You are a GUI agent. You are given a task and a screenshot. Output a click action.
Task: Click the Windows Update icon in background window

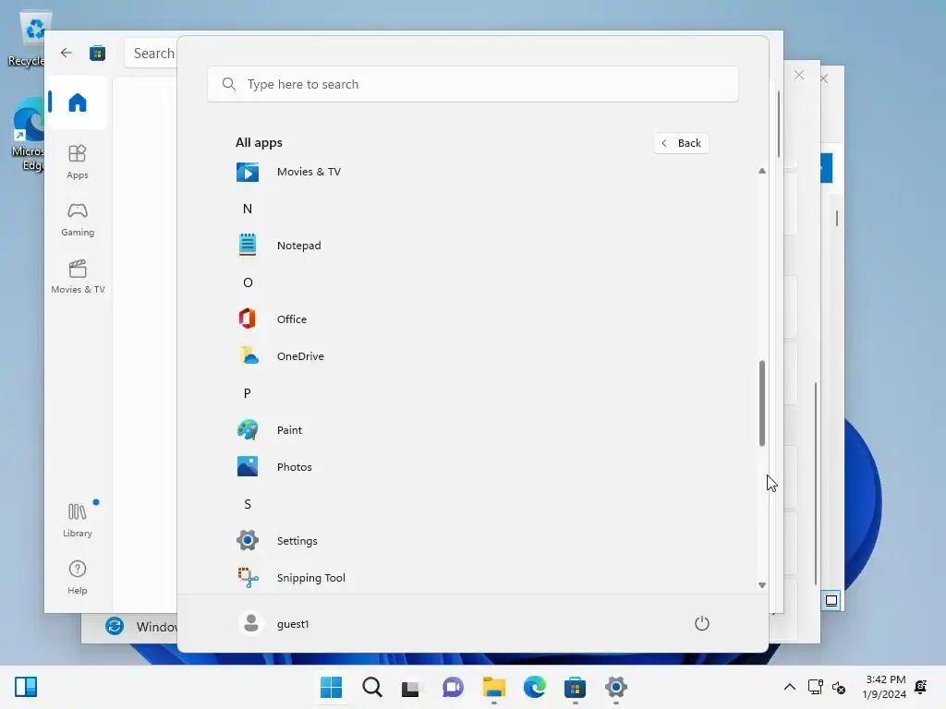(x=115, y=626)
